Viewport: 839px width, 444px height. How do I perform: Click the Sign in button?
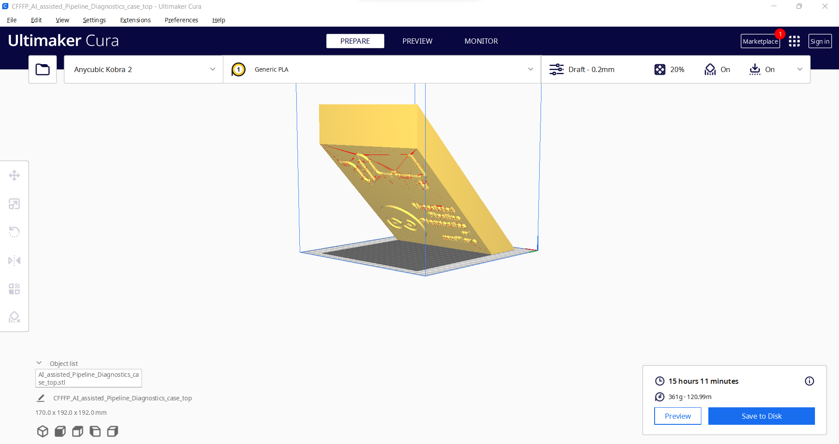pyautogui.click(x=820, y=41)
